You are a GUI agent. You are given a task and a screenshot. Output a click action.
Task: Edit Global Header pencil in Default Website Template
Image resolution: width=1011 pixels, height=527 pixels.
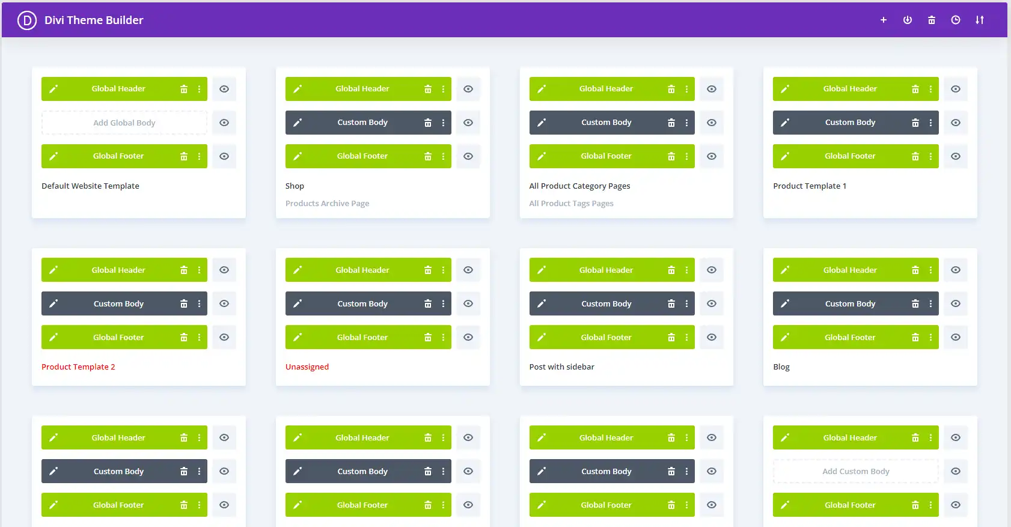coord(53,89)
